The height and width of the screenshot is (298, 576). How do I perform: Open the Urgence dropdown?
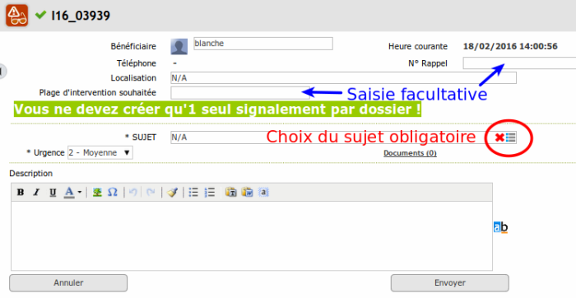[x=100, y=152]
